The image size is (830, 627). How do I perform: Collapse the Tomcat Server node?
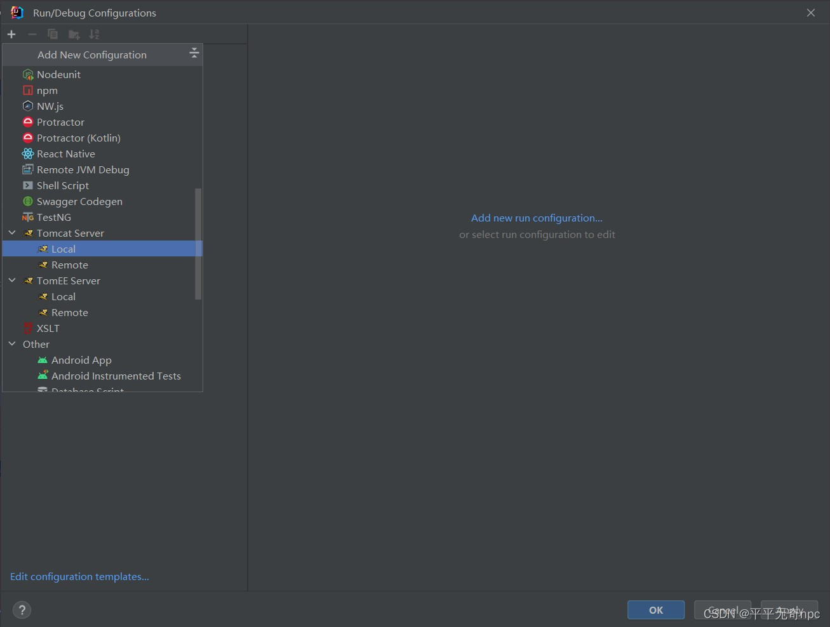12,233
